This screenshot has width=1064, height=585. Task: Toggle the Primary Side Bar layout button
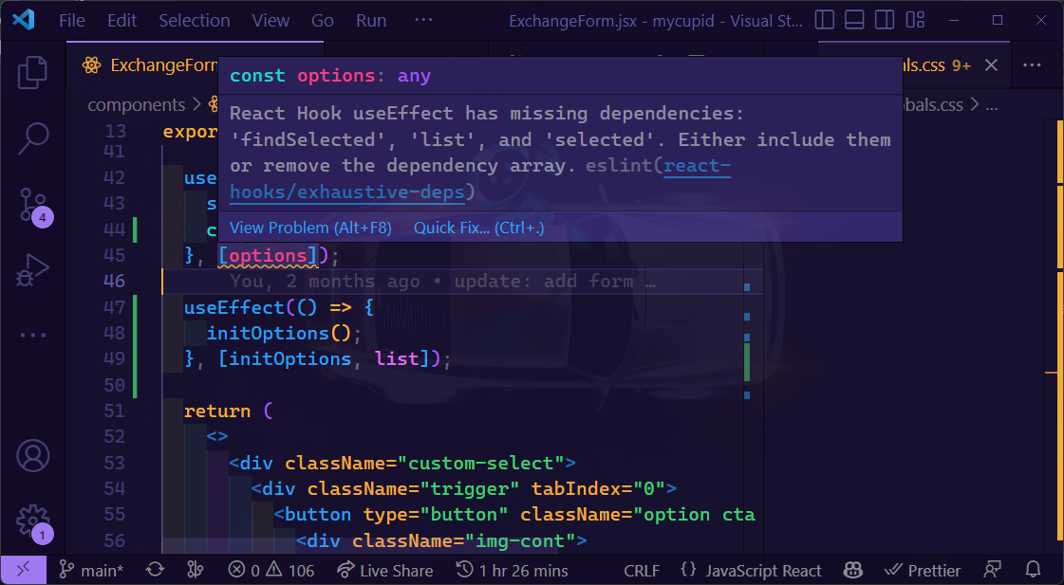pyautogui.click(x=824, y=19)
